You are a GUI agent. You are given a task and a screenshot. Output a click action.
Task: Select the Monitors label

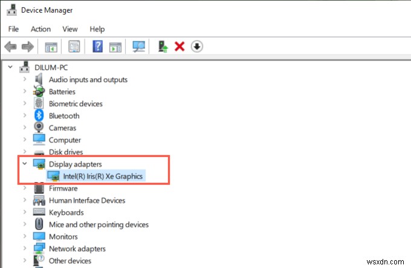click(63, 237)
